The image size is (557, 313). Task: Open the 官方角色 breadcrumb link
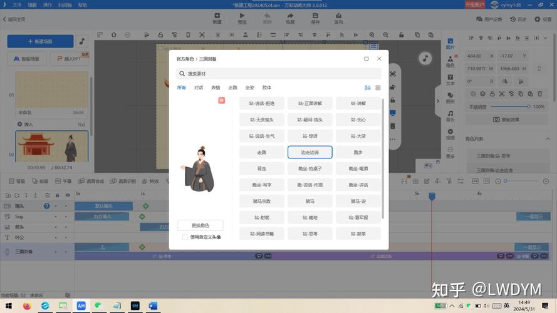(185, 59)
